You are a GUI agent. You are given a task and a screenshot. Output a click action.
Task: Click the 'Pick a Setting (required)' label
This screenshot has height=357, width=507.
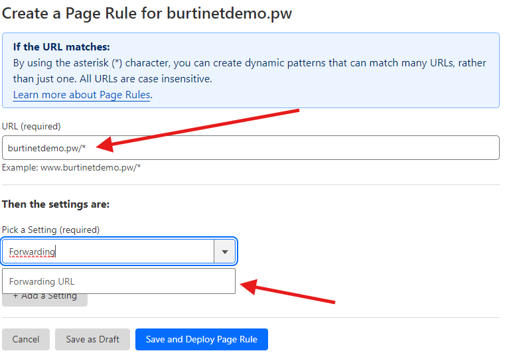click(x=50, y=230)
